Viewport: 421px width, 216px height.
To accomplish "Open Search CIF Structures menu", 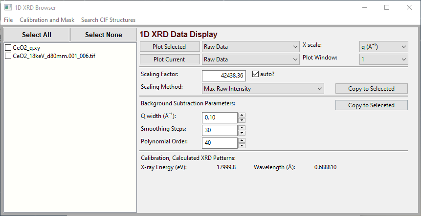I will 108,20.
